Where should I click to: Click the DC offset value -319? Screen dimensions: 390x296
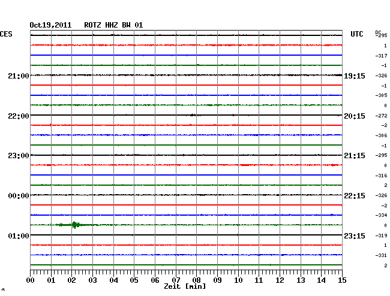tap(381, 235)
